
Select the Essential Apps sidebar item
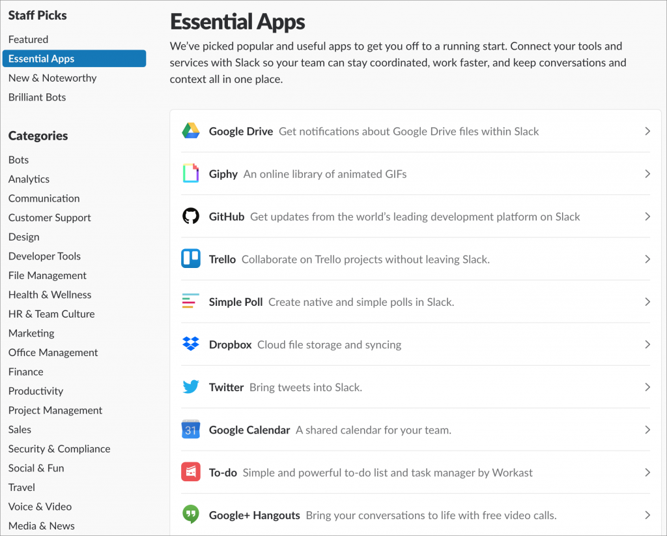[74, 58]
